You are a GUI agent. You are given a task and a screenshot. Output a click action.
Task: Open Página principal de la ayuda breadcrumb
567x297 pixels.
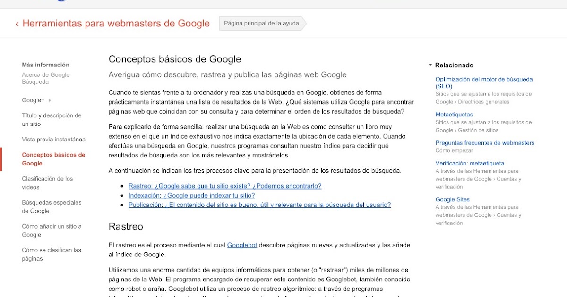(x=262, y=23)
